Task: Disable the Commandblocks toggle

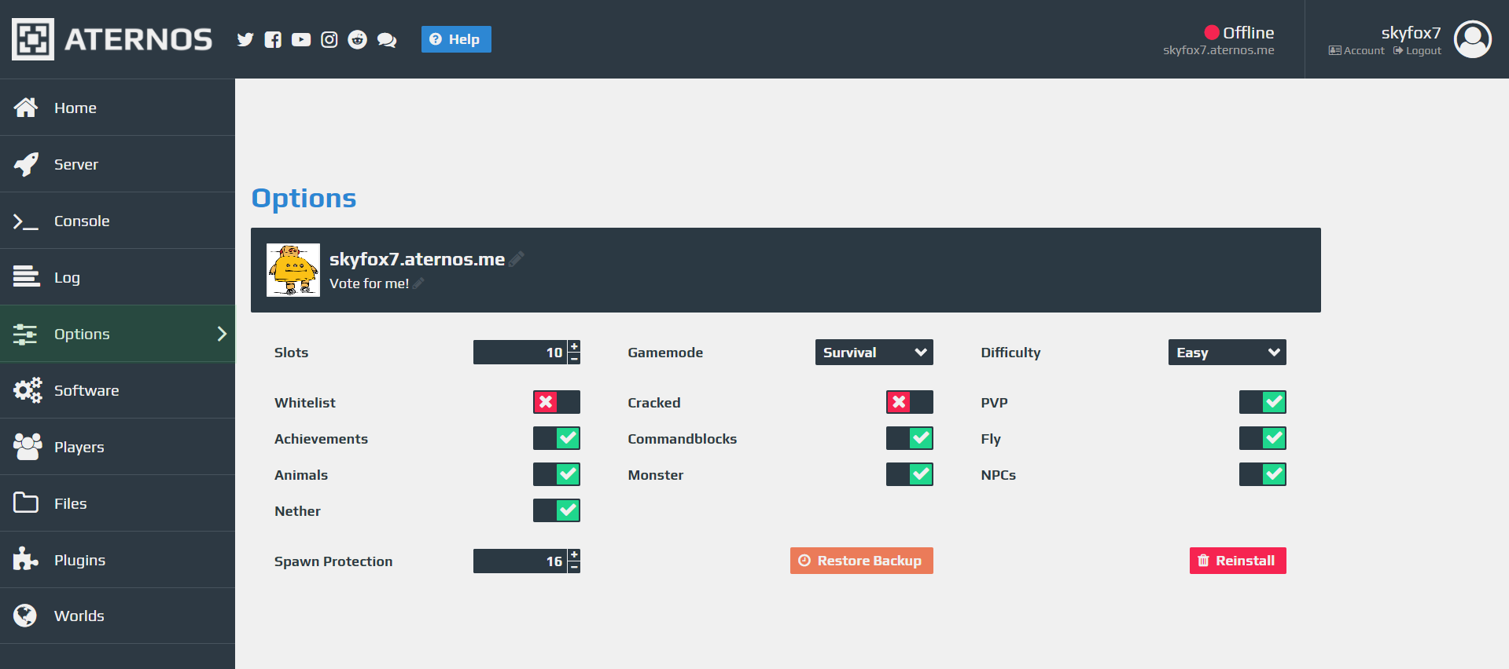Action: (x=910, y=438)
